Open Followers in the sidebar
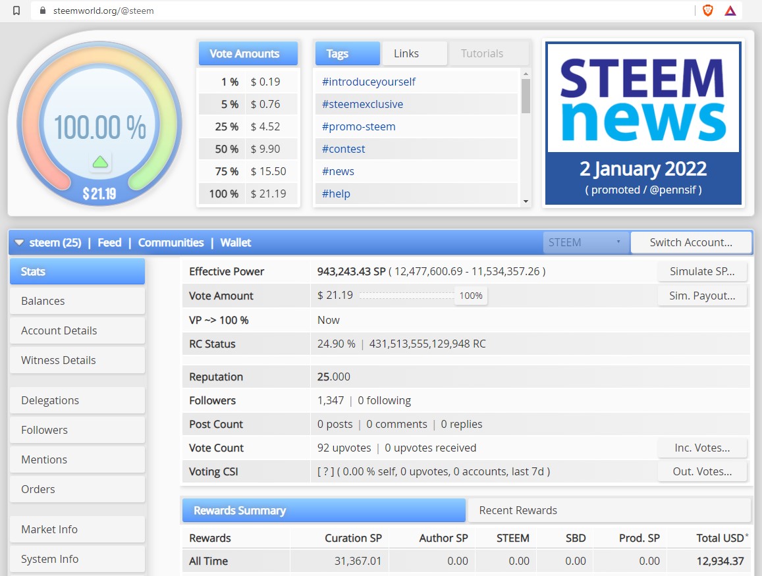This screenshot has height=576, width=762. point(77,431)
